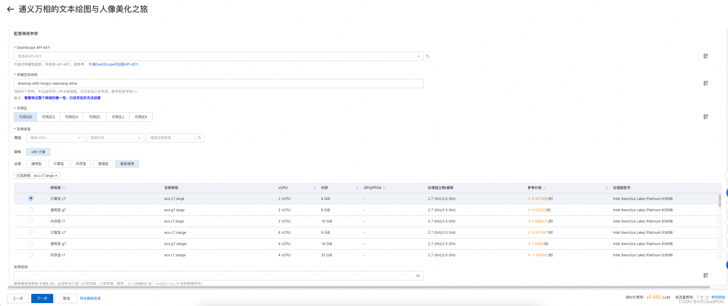Open the 选择内存 filter dropdown

(115, 138)
